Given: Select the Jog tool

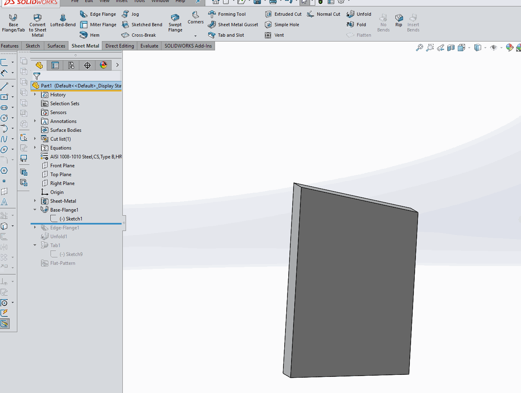Looking at the screenshot, I should point(130,14).
